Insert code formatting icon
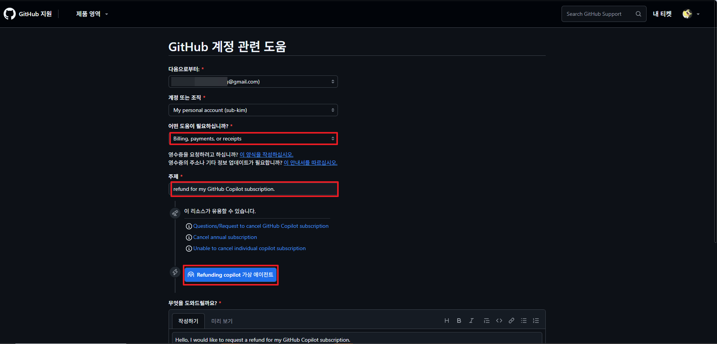 point(499,321)
